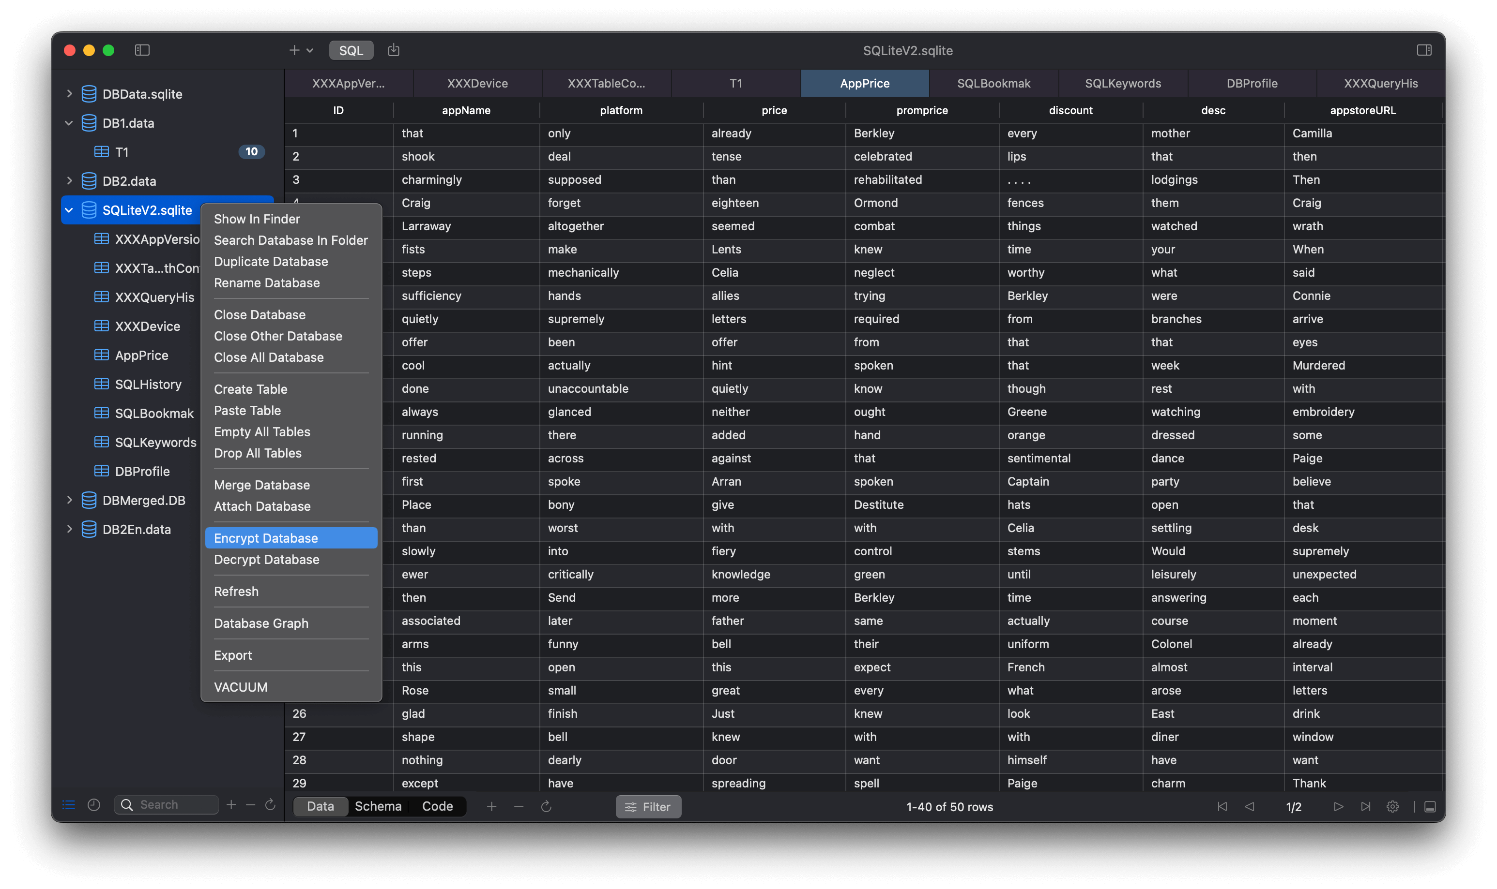Click the sidebar refresh icon beside search
Image resolution: width=1497 pixels, height=889 pixels.
pyautogui.click(x=270, y=805)
